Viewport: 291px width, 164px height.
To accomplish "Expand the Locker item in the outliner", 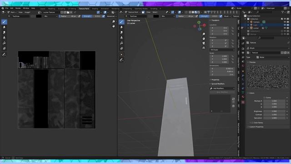I will (x=249, y=28).
